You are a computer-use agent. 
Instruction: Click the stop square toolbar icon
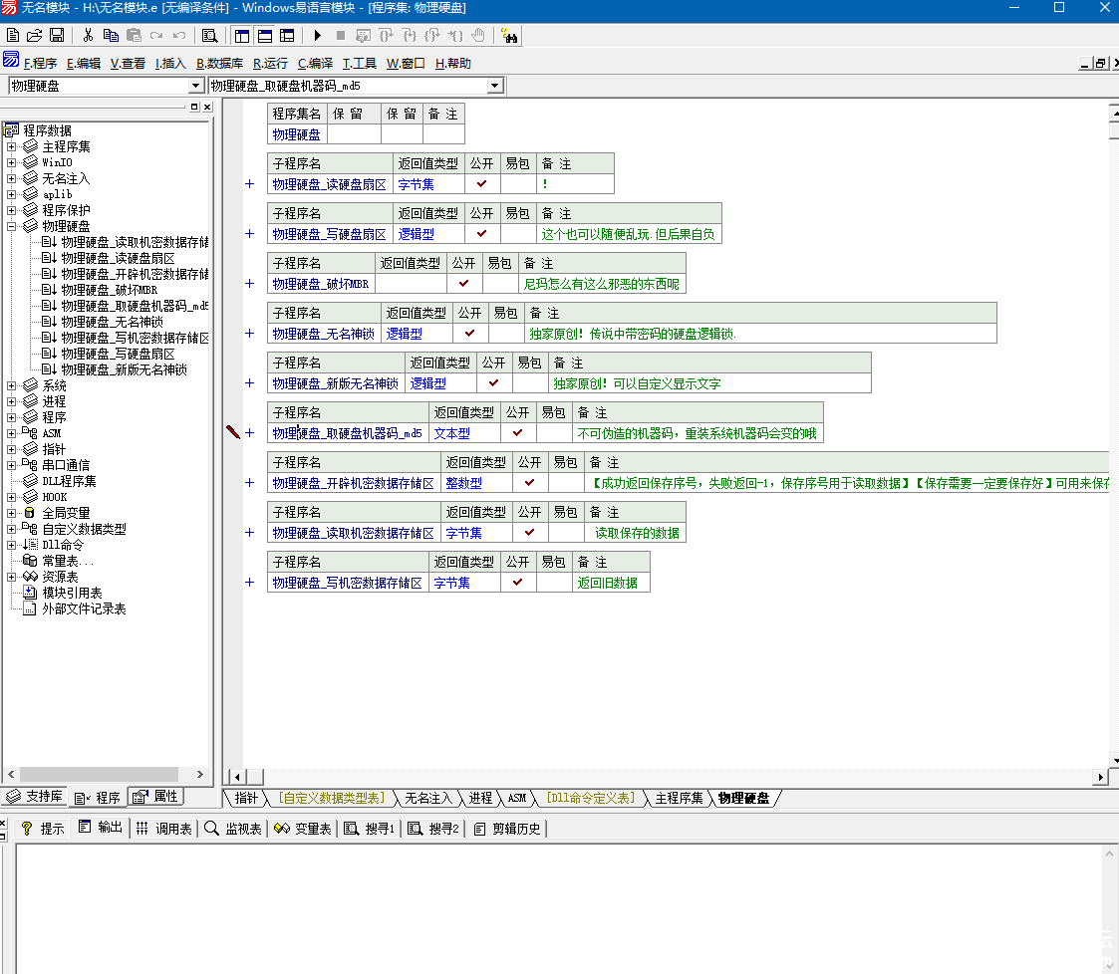[x=341, y=35]
